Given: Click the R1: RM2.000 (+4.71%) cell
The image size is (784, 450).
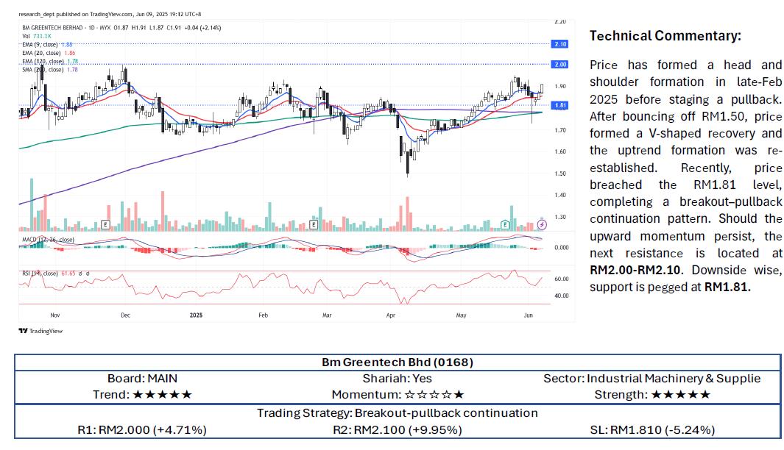Looking at the screenshot, I should pyautogui.click(x=143, y=429).
